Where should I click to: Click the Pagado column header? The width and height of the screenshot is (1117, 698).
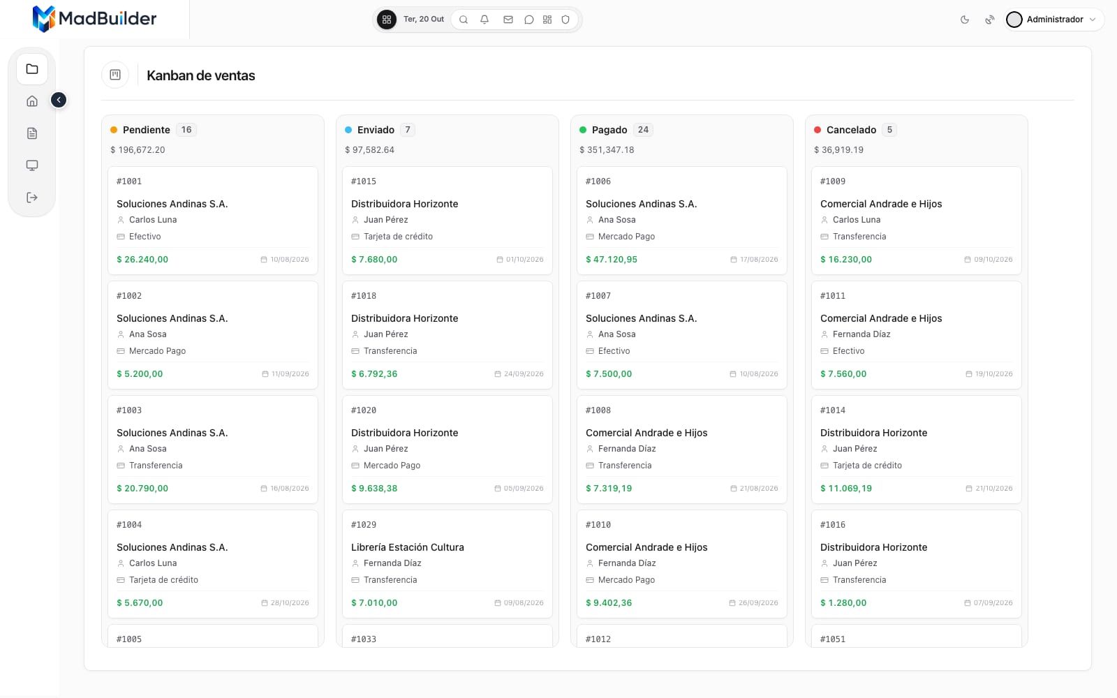609,130
